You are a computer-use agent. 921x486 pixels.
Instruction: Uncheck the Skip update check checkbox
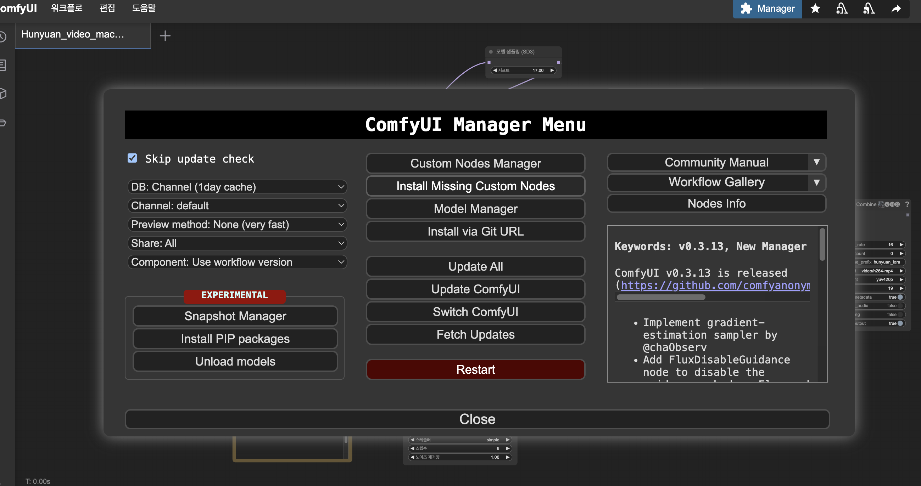click(x=132, y=158)
